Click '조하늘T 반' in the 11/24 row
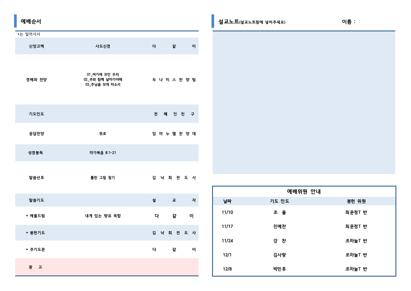411x291 pixels. click(x=356, y=241)
